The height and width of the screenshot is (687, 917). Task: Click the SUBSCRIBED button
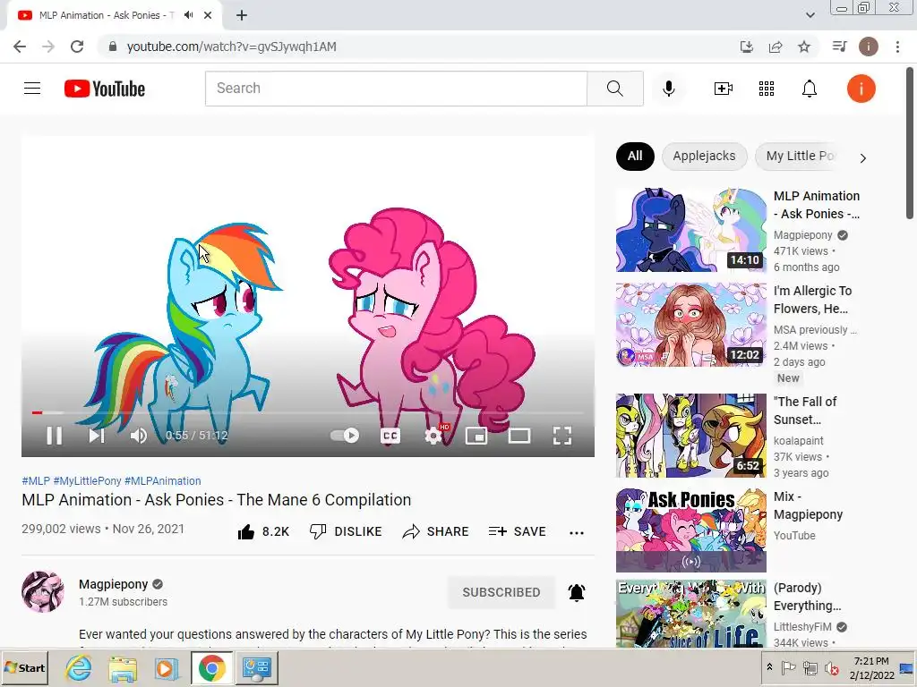[x=501, y=592]
